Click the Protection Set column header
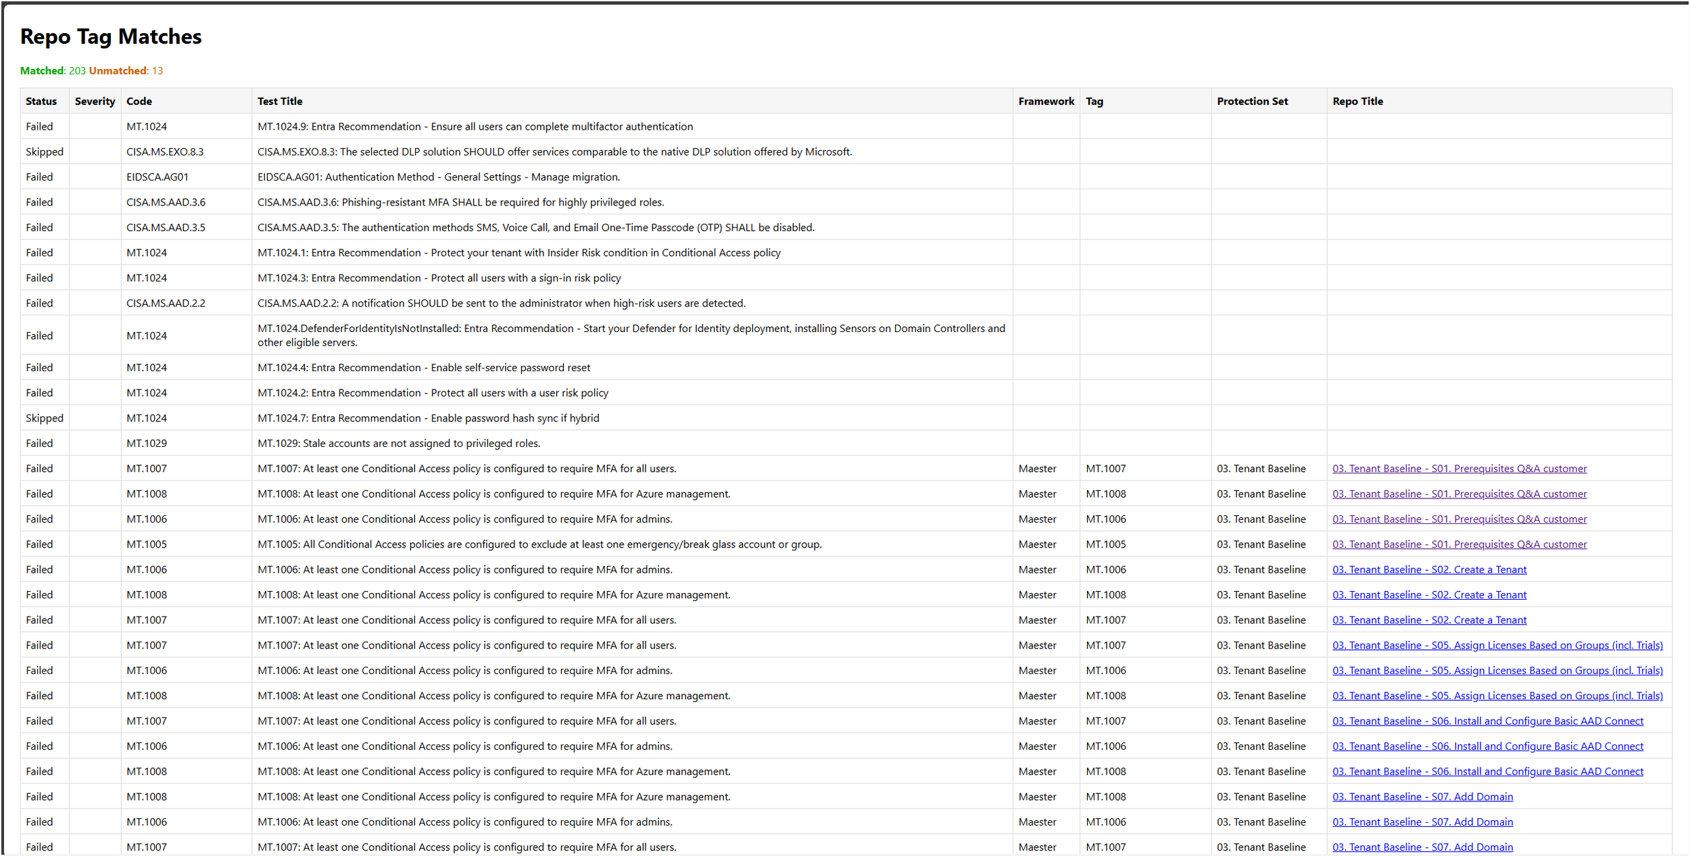Viewport: 1690px width, 856px height. click(x=1252, y=101)
